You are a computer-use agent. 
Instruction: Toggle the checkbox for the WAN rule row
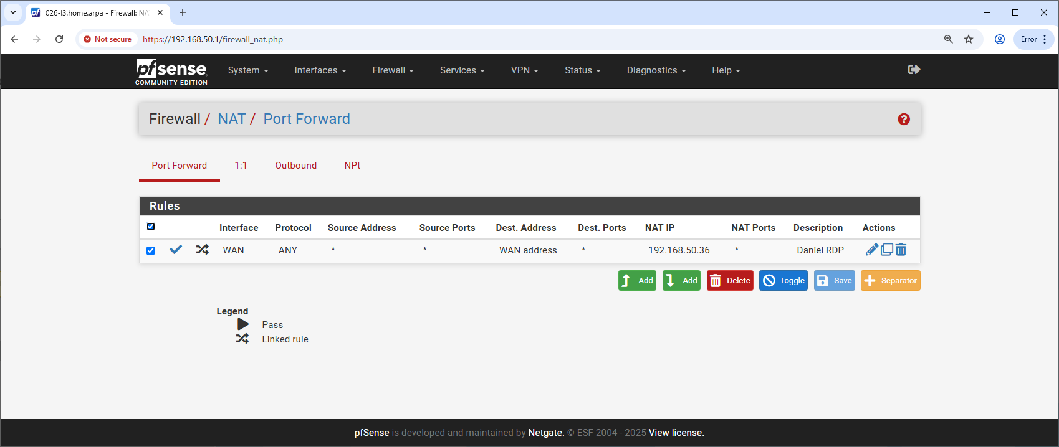point(151,250)
